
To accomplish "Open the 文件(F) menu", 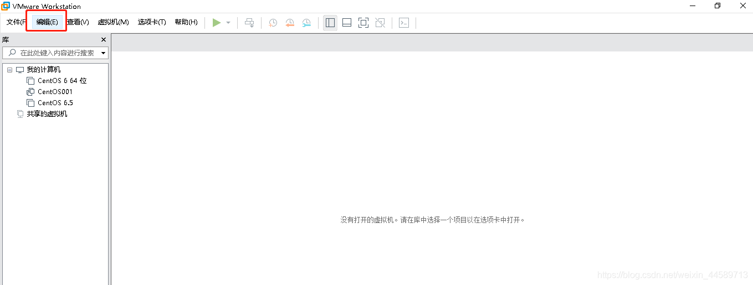I will (x=17, y=22).
